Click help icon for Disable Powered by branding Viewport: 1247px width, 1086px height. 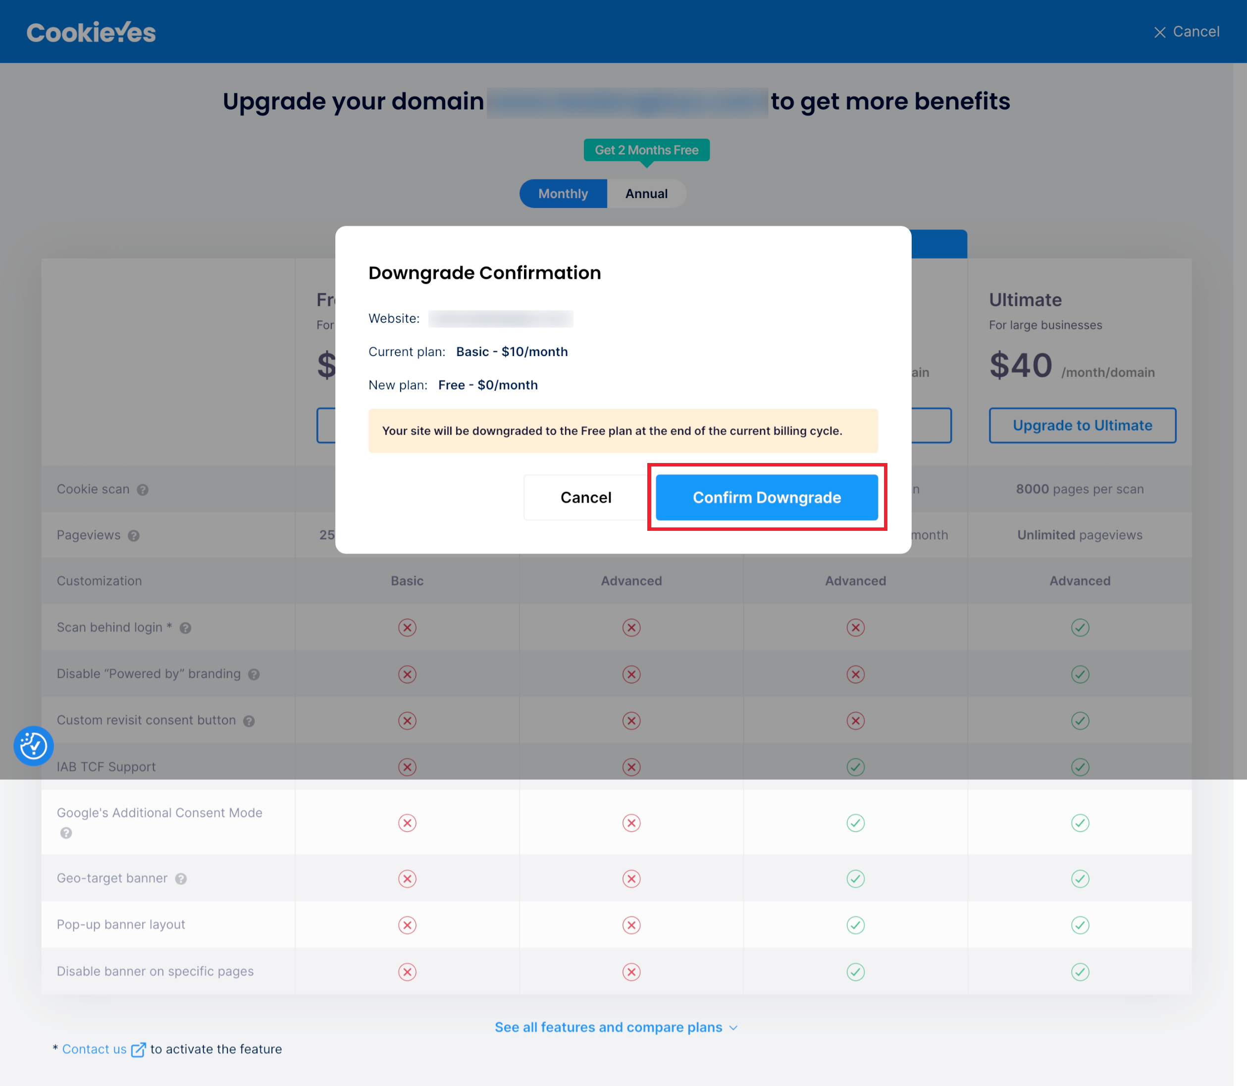click(254, 674)
